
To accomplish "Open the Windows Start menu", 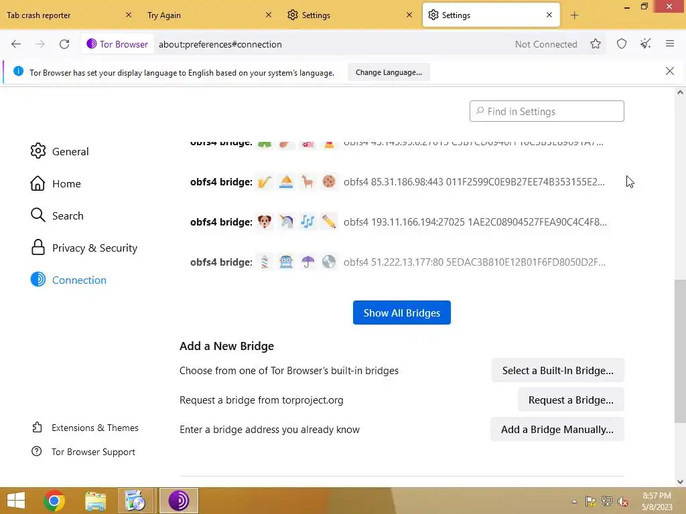I will click(16, 501).
